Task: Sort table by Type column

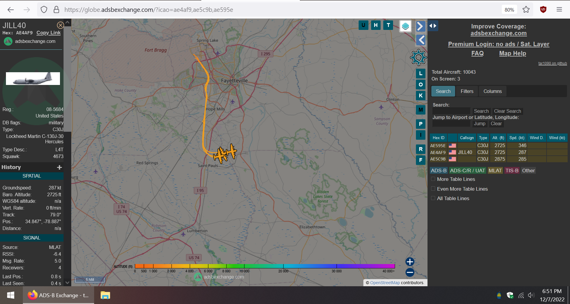Action: pyautogui.click(x=483, y=138)
